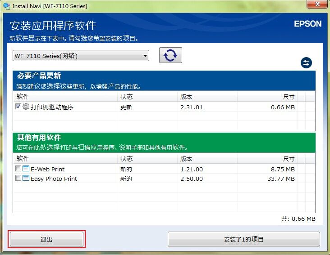330x255 pixels.
Task: Close the Install Navi window
Action: [x=317, y=4]
